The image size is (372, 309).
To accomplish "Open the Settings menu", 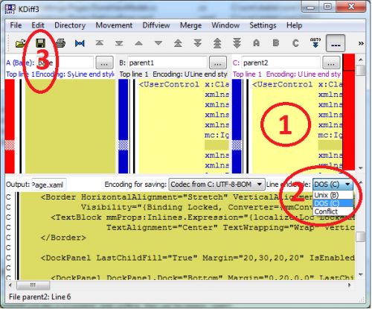I will 263,25.
